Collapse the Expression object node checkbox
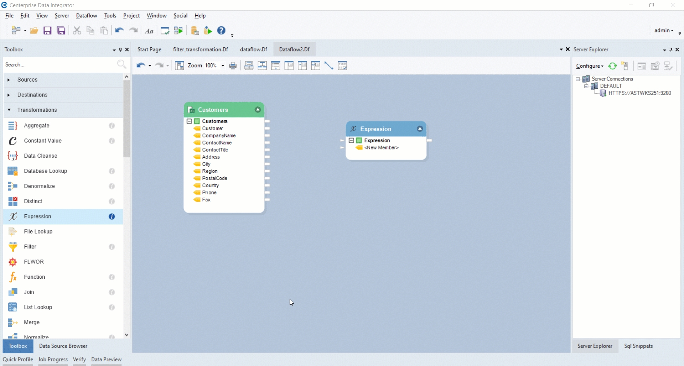This screenshot has height=366, width=684. click(x=351, y=141)
